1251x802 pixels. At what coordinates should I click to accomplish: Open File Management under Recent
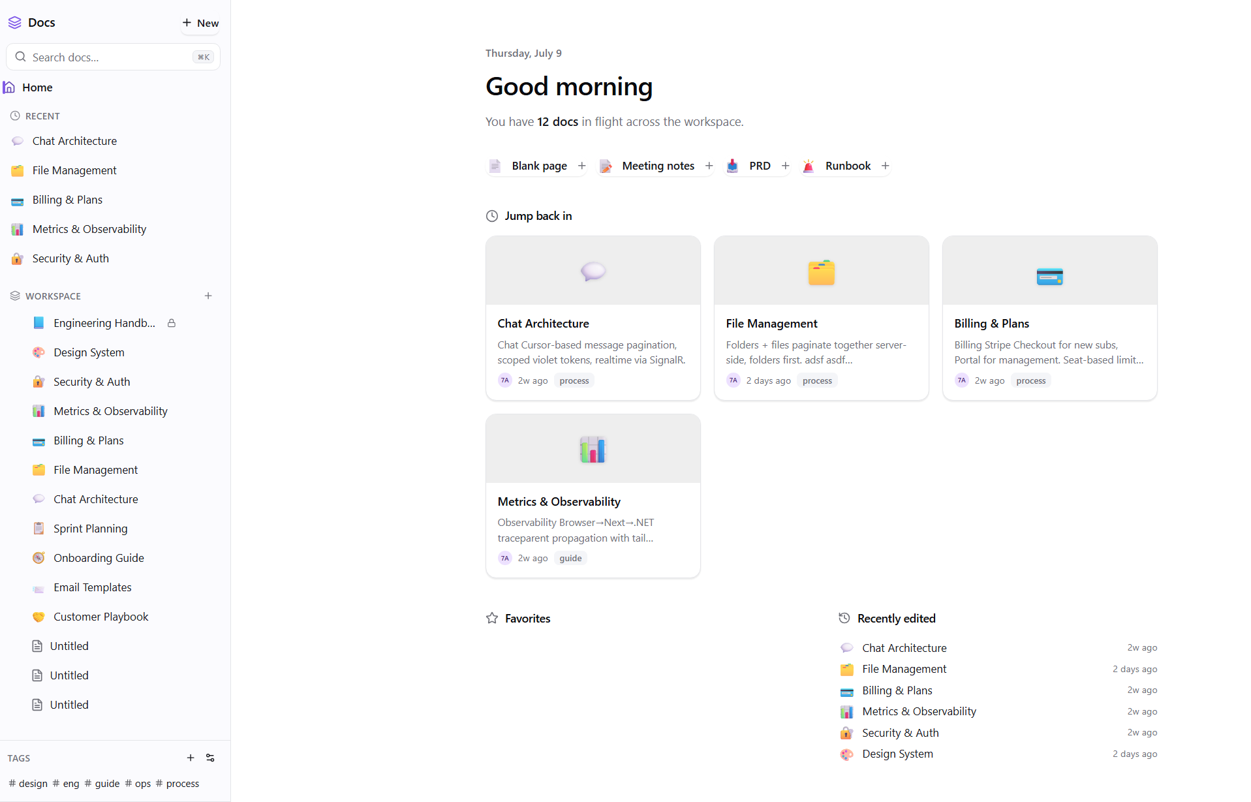click(x=74, y=170)
